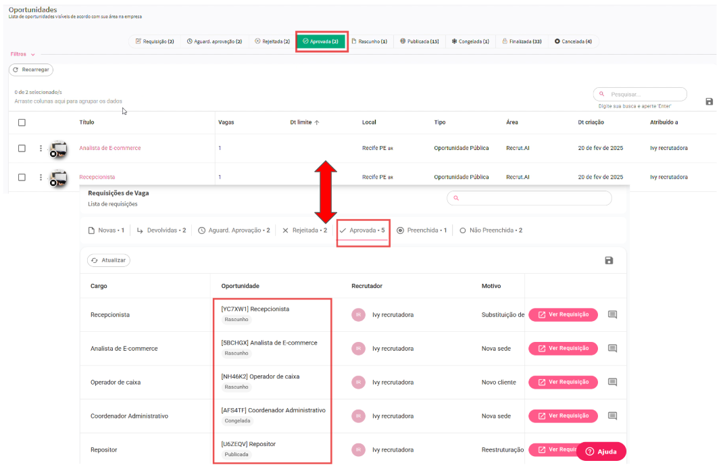Screen dimensions: 721x467
Task: Click the Recarregar button
Action: pos(31,70)
